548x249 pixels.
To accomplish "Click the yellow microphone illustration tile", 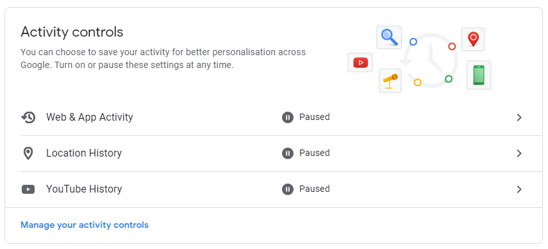I will [390, 81].
